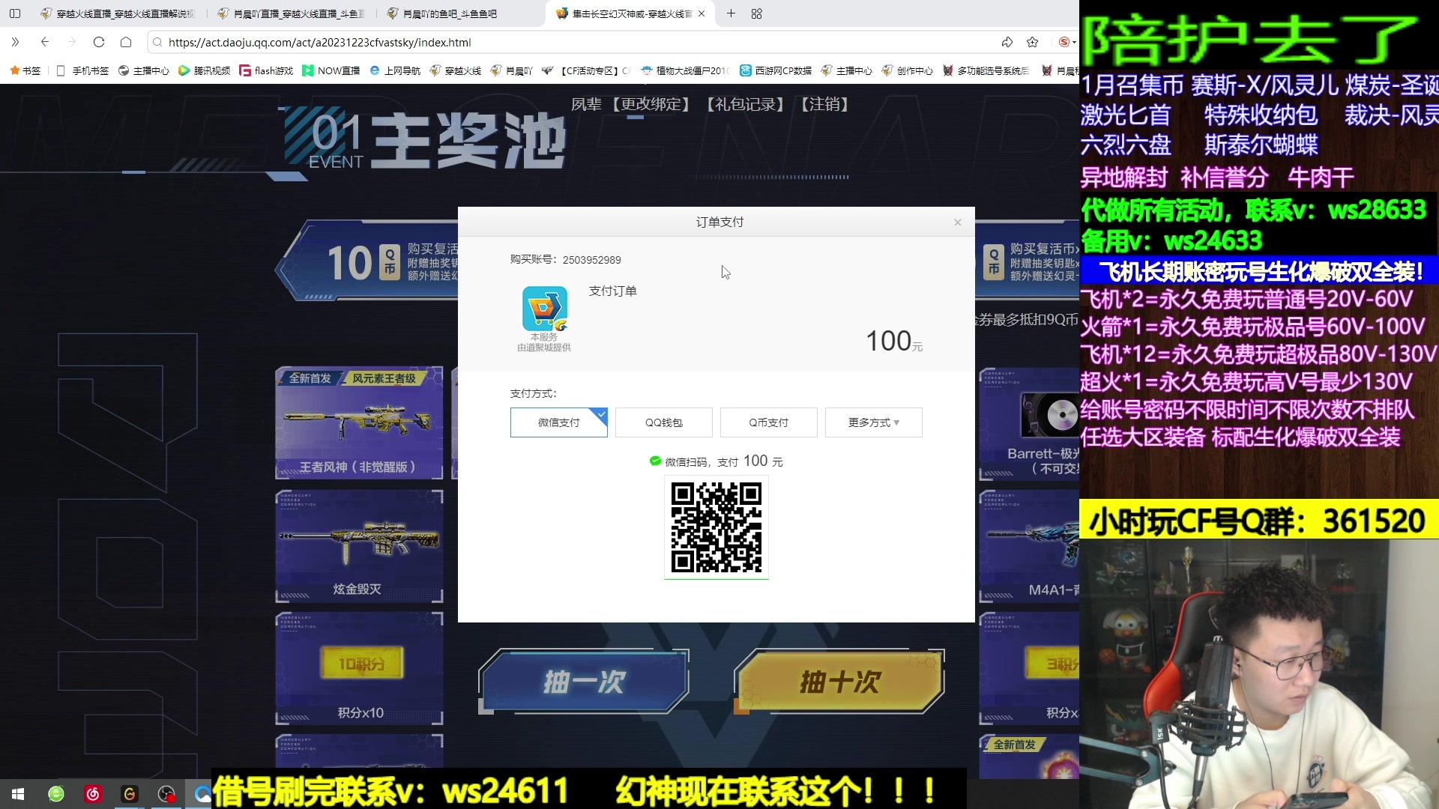Open the 植物大战僵尸 bookmark
The width and height of the screenshot is (1439, 809).
(685, 70)
